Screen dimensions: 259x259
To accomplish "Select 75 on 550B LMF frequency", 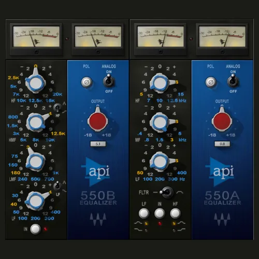I will [15, 156].
